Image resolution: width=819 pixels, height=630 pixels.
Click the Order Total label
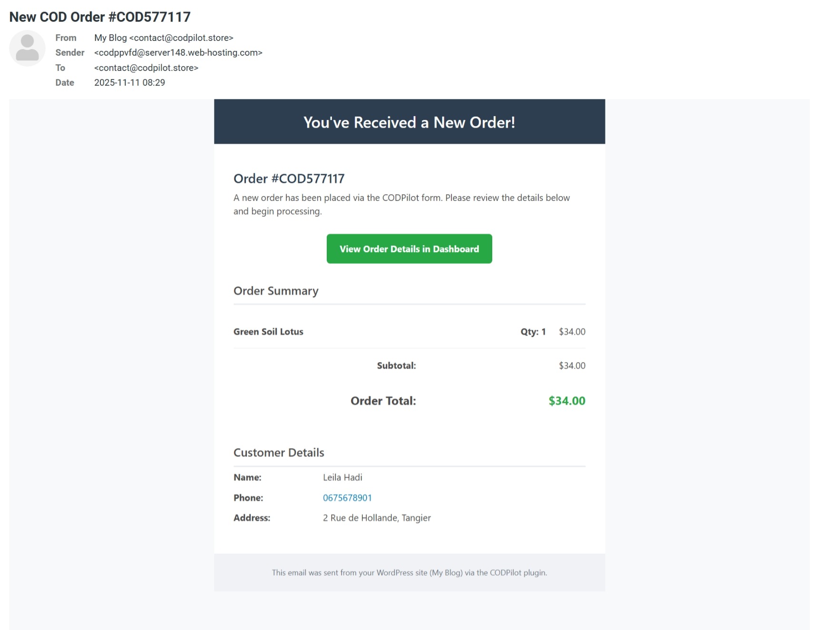[x=383, y=401]
